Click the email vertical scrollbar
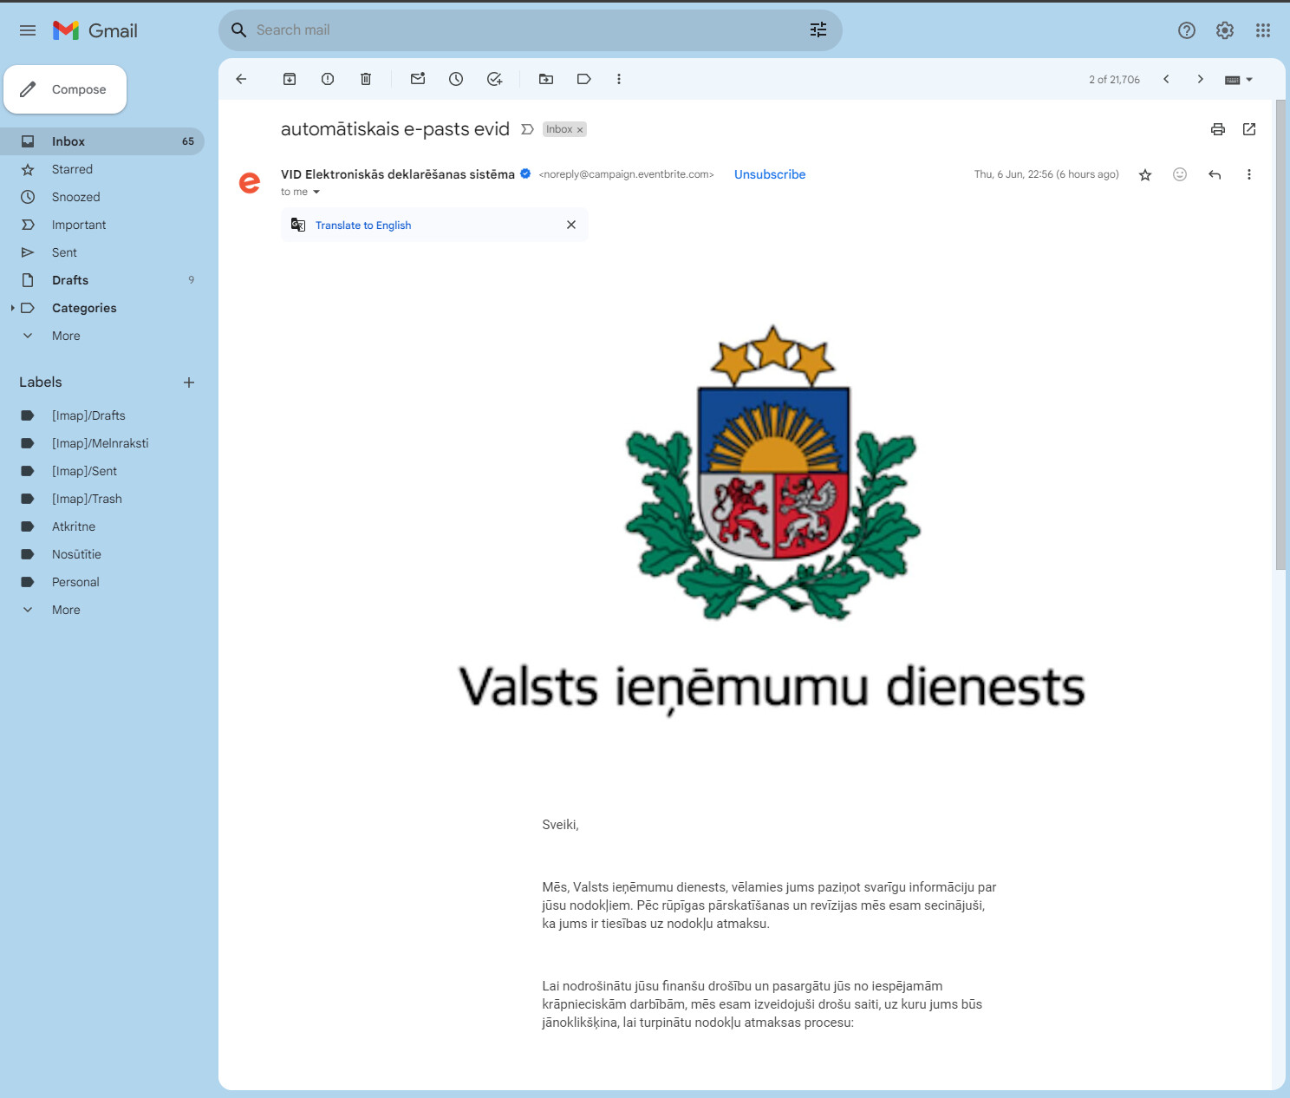This screenshot has width=1290, height=1098. [x=1280, y=335]
